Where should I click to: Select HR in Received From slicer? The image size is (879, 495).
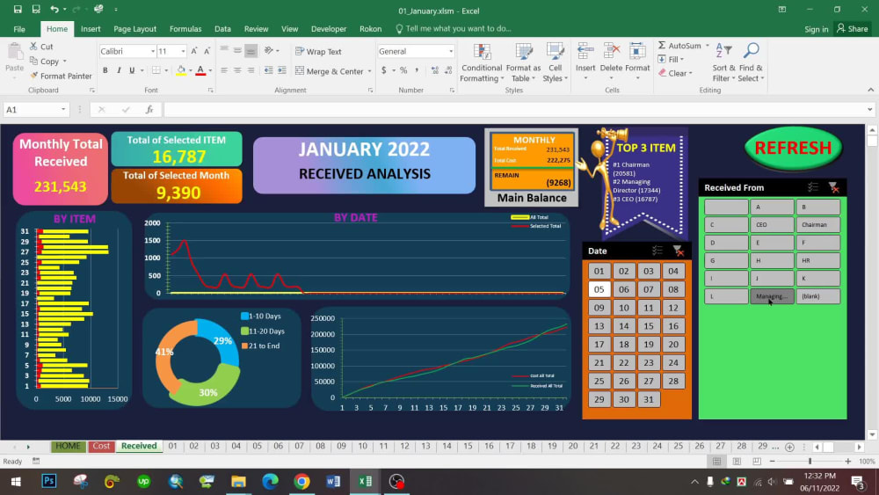[817, 260]
